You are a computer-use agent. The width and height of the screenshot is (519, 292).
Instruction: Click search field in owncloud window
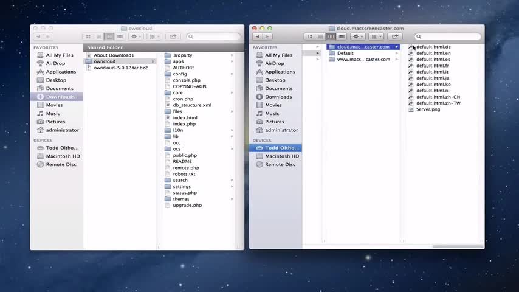[213, 36]
